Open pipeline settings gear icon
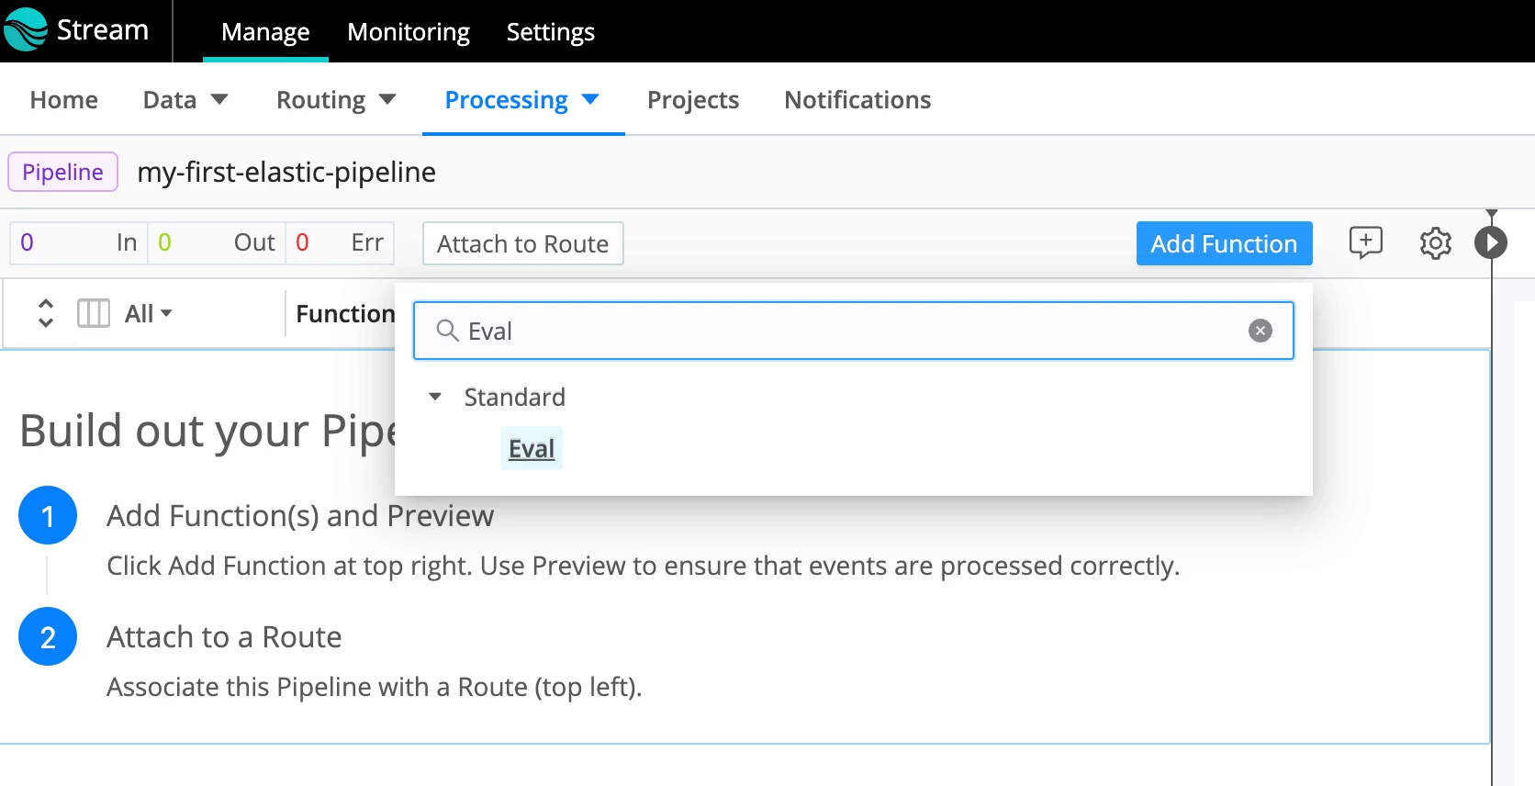1535x786 pixels. (1435, 243)
